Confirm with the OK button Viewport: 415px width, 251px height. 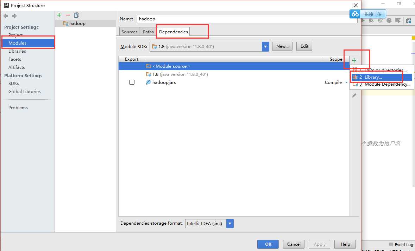coord(268,244)
